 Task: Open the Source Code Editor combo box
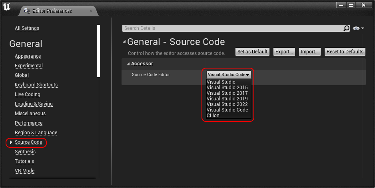click(229, 74)
